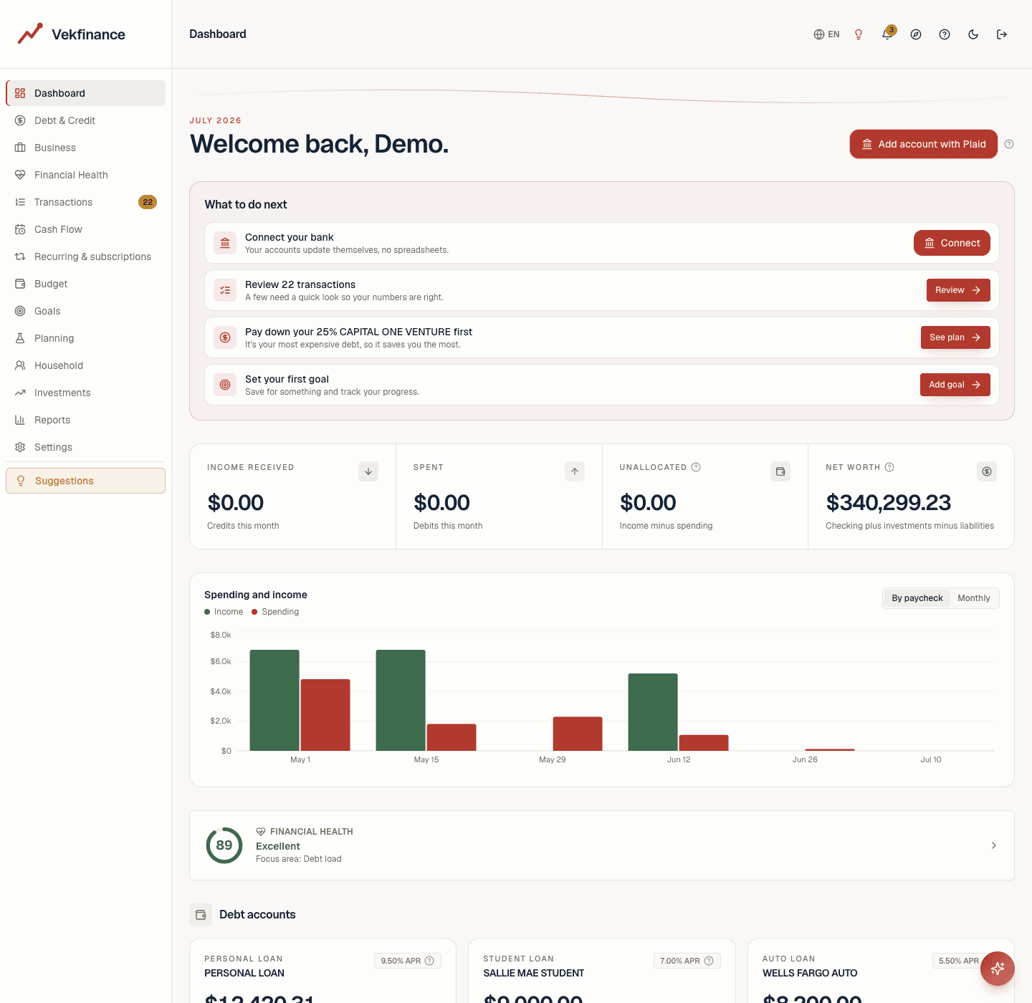1032x1003 pixels.
Task: Click the Unallocated wallet icon
Action: [x=780, y=471]
